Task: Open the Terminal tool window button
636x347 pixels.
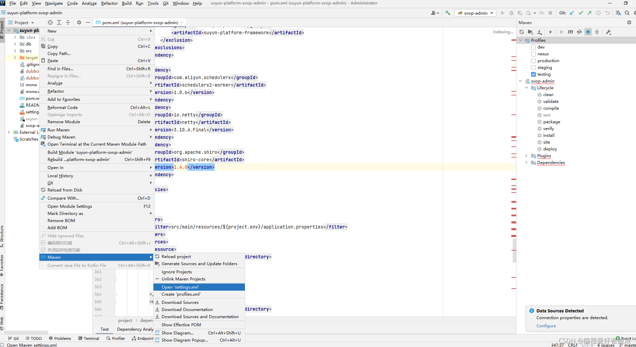Action: [x=89, y=339]
